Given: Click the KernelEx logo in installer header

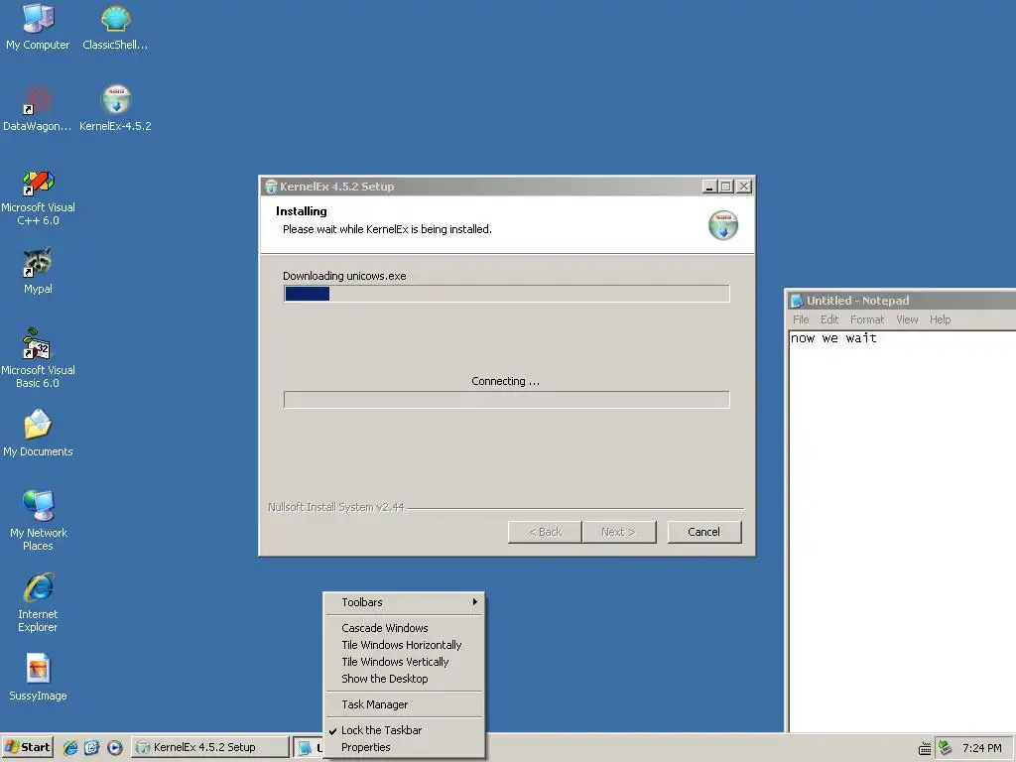Looking at the screenshot, I should coord(723,225).
